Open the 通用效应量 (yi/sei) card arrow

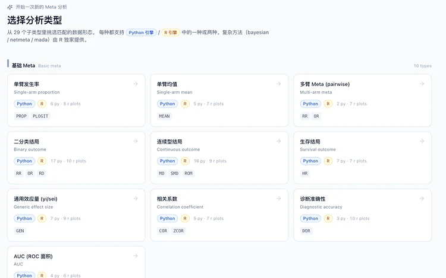pyautogui.click(x=136, y=199)
